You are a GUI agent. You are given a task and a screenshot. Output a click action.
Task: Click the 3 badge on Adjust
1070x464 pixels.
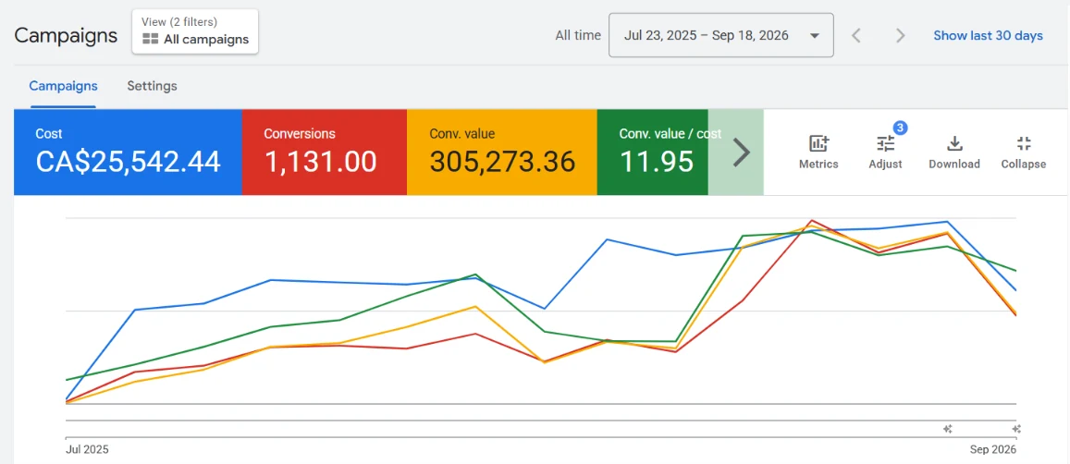tap(900, 128)
